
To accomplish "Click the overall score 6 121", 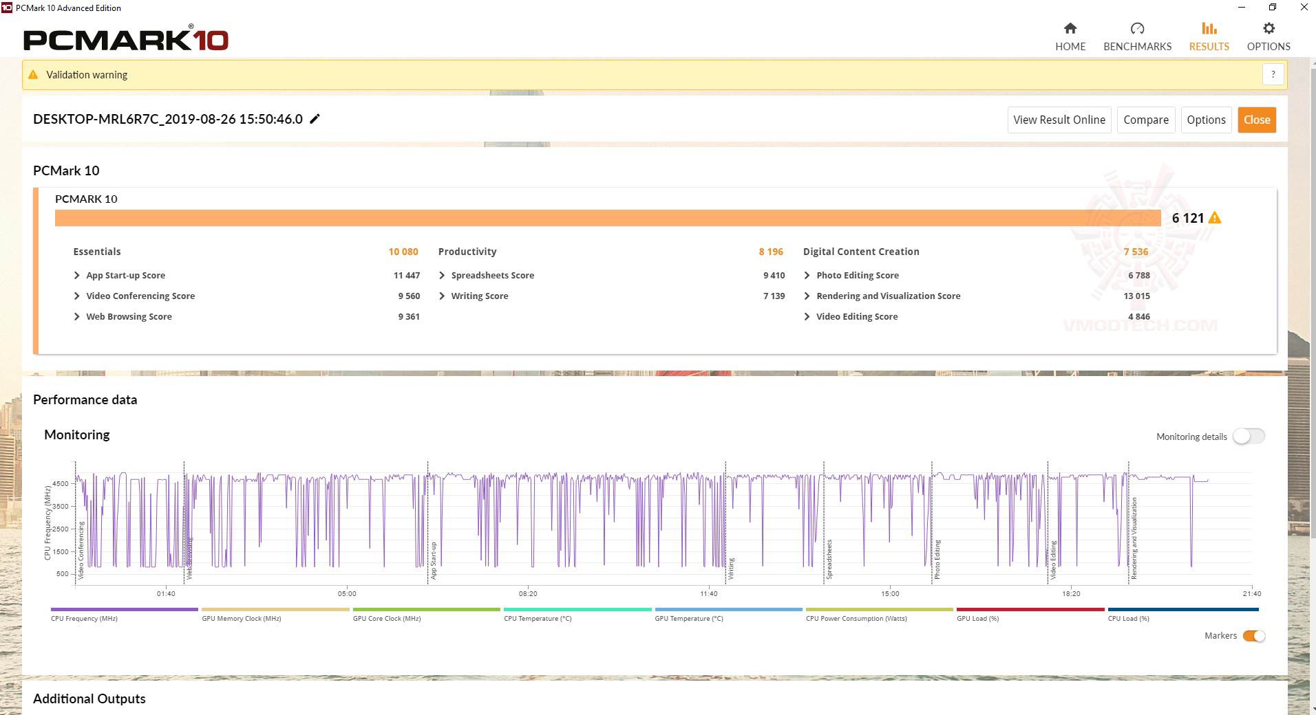I will click(x=1188, y=218).
